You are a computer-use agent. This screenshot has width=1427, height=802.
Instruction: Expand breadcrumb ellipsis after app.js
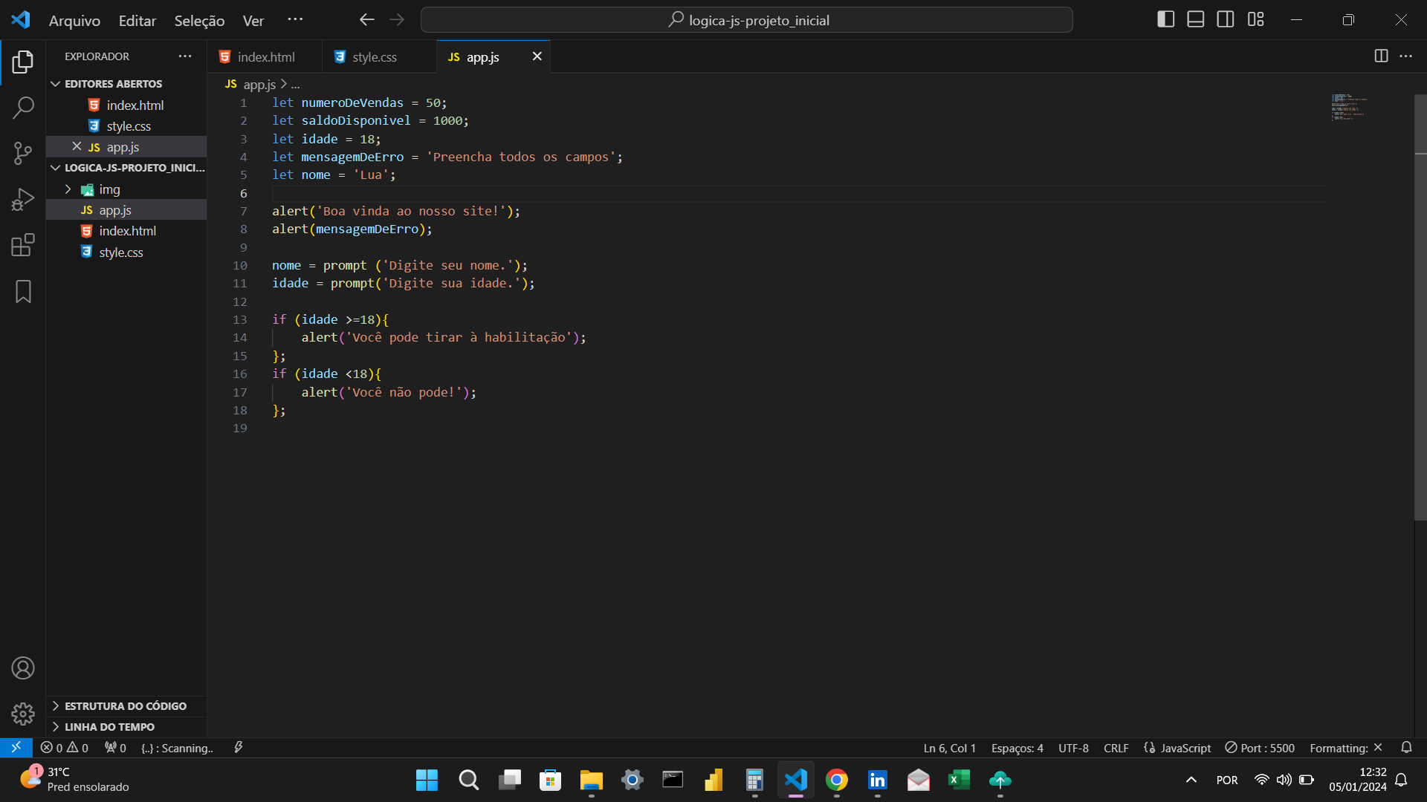(x=296, y=85)
